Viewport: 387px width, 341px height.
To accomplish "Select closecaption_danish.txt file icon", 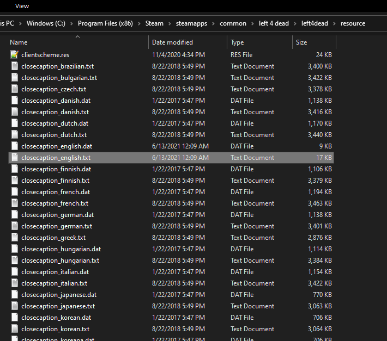I will click(x=15, y=112).
